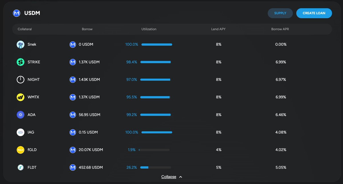Click the Borrow APR column header

pyautogui.click(x=280, y=29)
